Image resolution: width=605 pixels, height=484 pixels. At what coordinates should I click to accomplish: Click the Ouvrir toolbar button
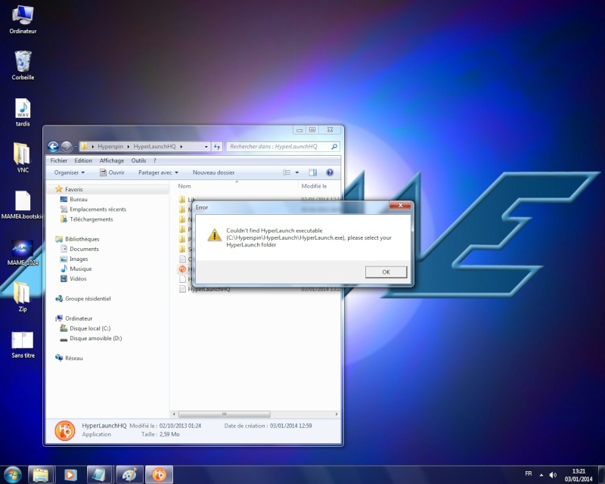click(x=112, y=172)
